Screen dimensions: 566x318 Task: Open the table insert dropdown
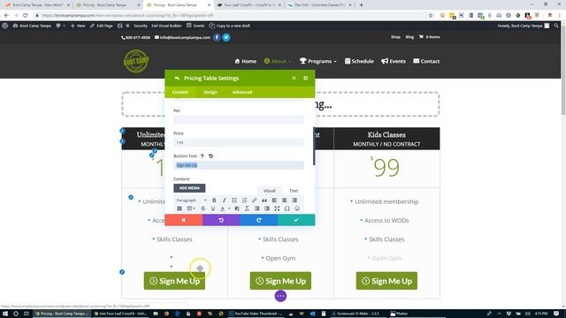(x=191, y=208)
